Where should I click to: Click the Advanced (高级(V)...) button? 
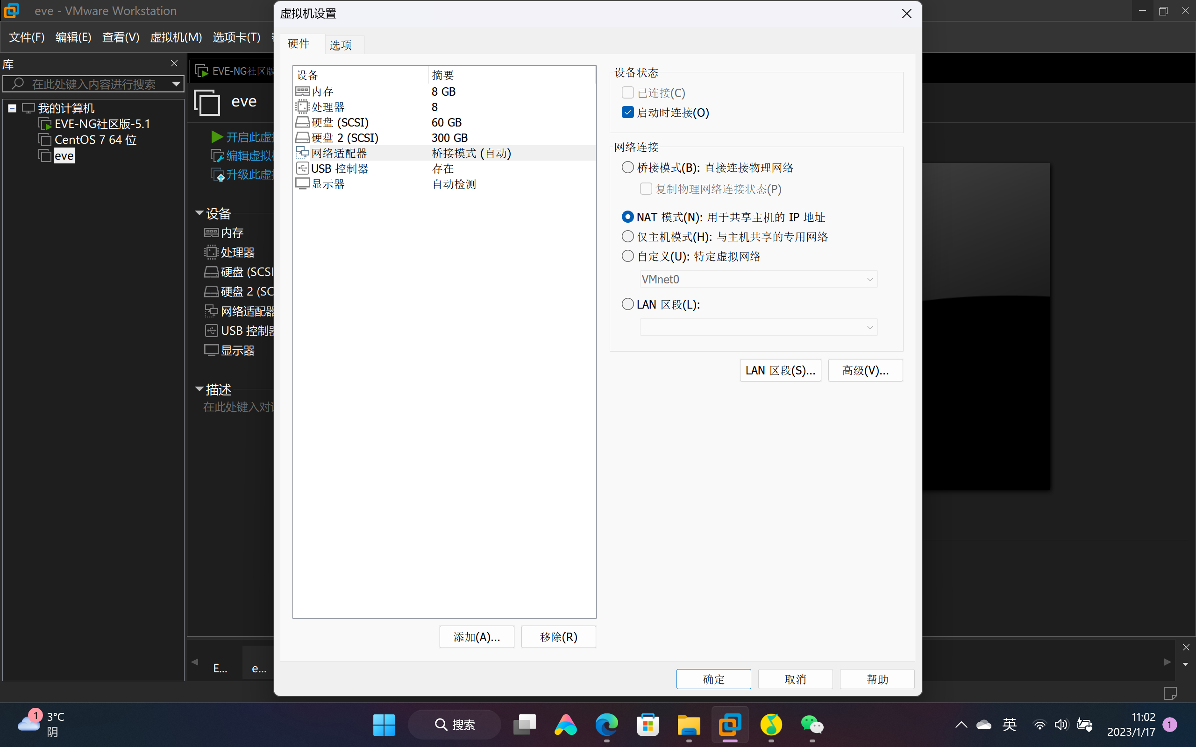point(865,371)
